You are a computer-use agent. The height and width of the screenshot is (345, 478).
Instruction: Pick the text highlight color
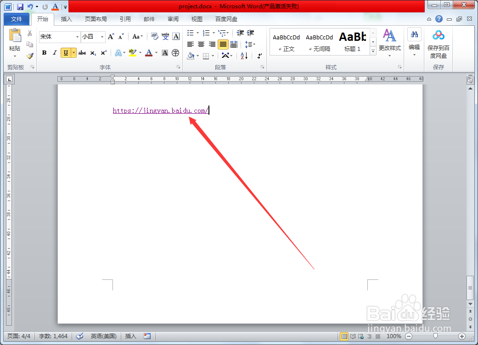pyautogui.click(x=133, y=53)
